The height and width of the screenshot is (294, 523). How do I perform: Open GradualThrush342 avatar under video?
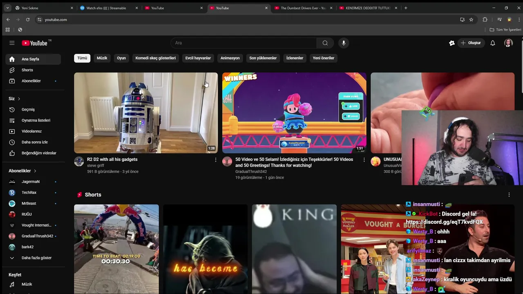point(227,161)
